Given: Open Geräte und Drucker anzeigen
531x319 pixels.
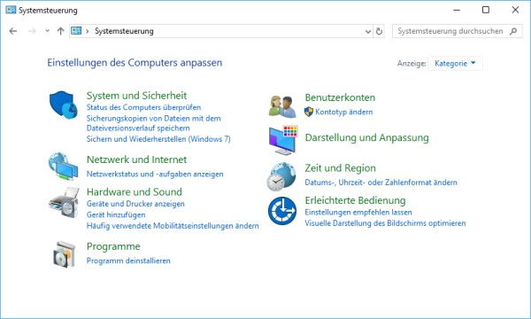Looking at the screenshot, I should [x=135, y=204].
